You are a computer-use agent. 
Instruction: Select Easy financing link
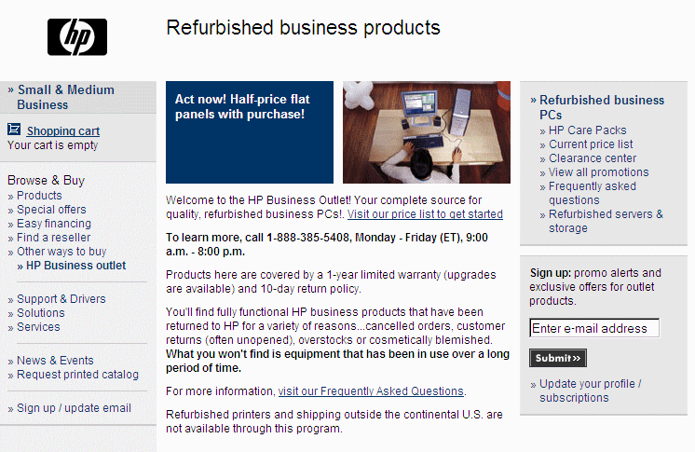click(54, 224)
